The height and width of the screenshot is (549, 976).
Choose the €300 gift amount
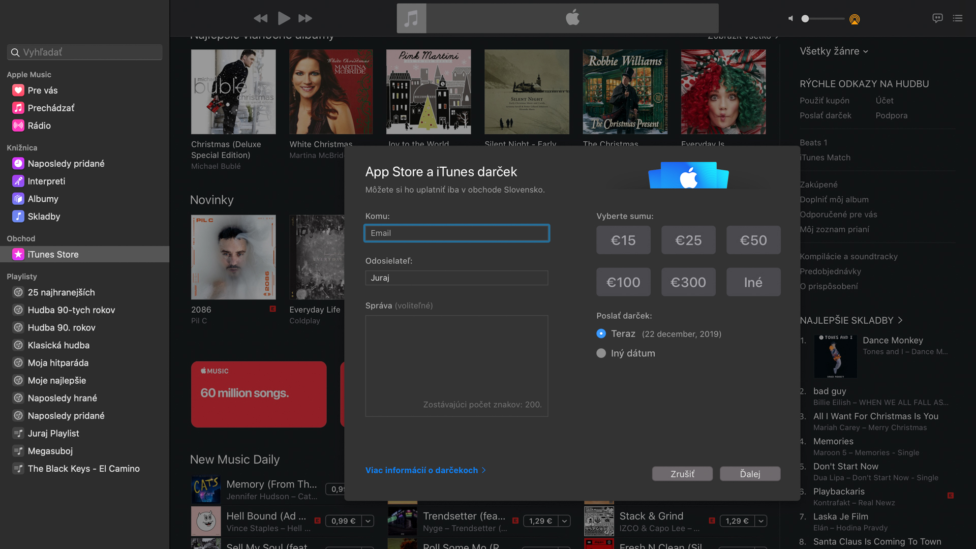[688, 282]
